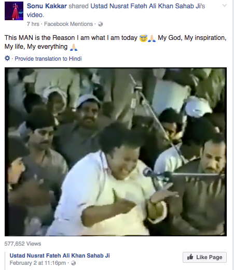The width and height of the screenshot is (234, 270).
Task: Click the Sonu Kakkar name link
Action: click(47, 6)
